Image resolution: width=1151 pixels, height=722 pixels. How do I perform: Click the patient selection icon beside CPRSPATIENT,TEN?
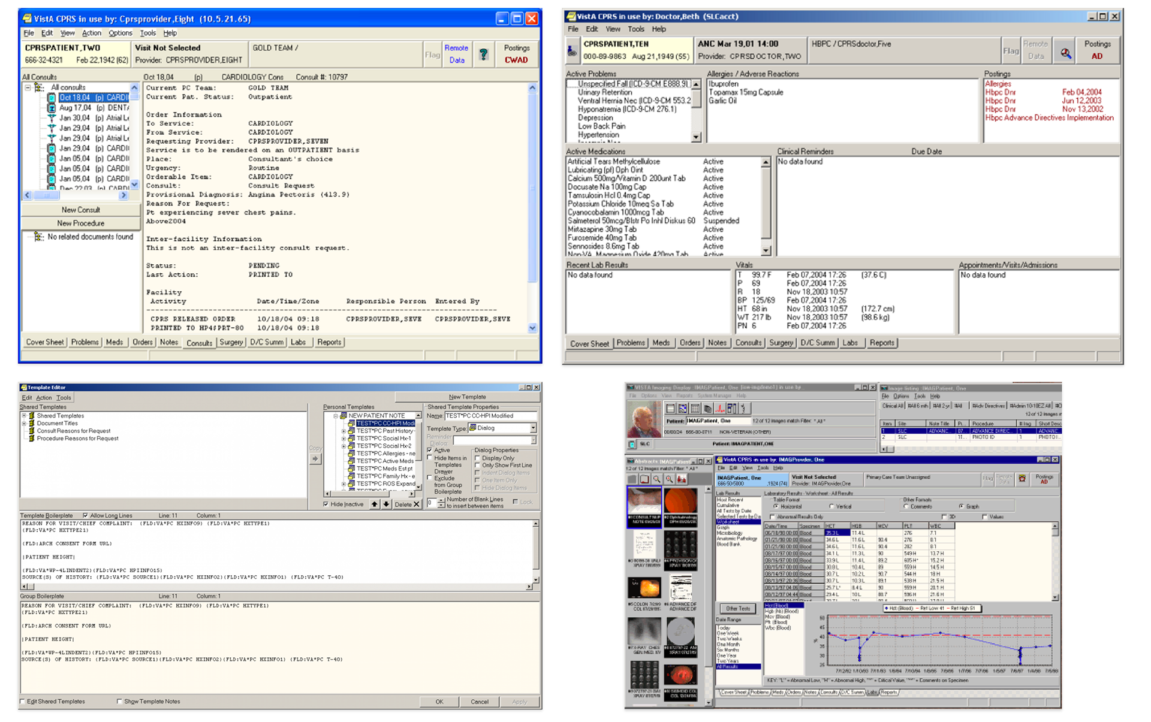pos(572,52)
